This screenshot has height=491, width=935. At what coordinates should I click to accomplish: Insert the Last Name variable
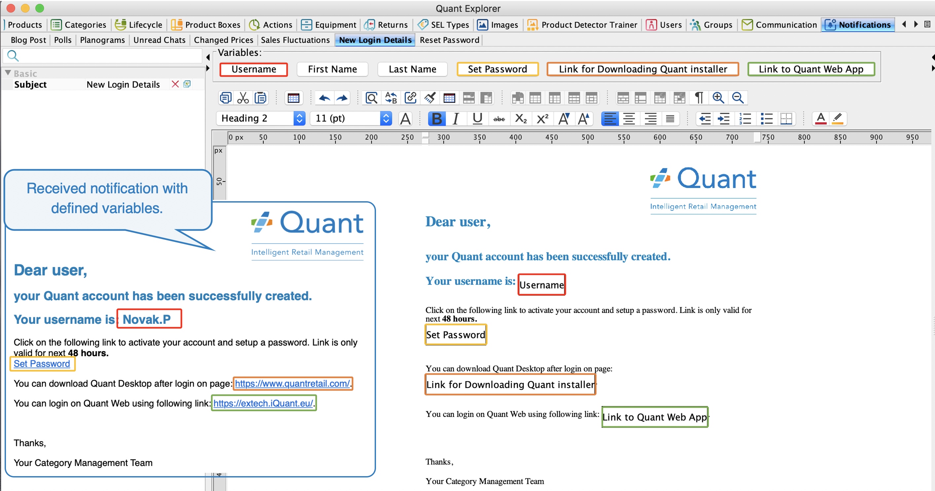pyautogui.click(x=412, y=69)
